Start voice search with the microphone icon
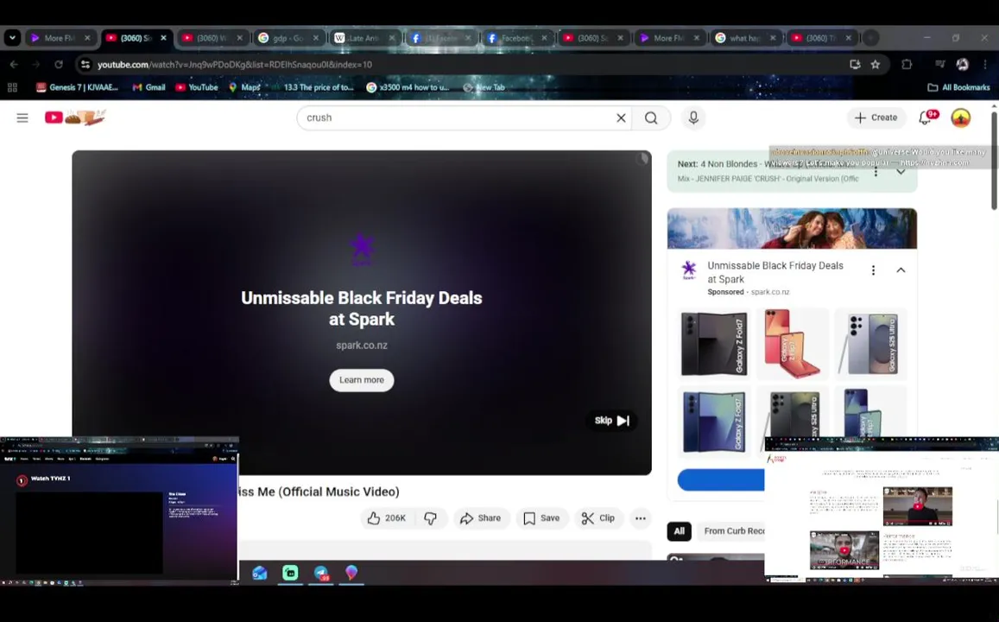The image size is (999, 622). (x=693, y=117)
